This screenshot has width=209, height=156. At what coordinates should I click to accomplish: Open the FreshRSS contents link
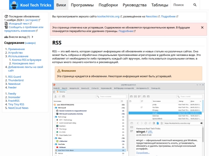click(14, 101)
